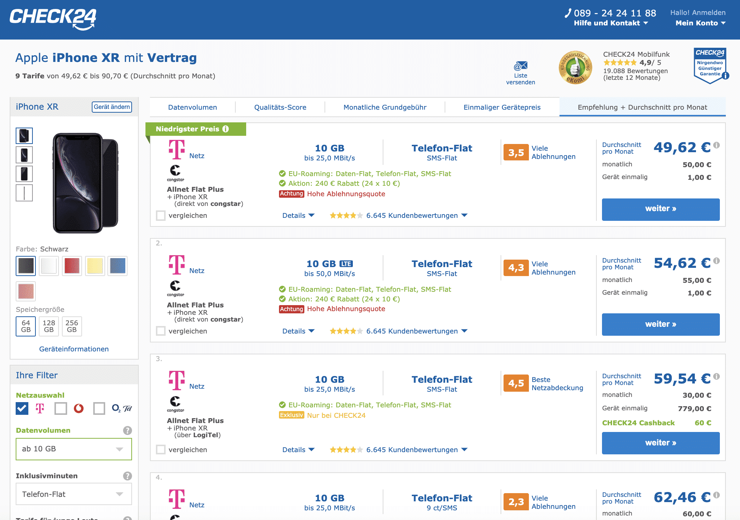Viewport: 740px width, 520px height.
Task: Click the 2,3 score badge
Action: pos(516,502)
